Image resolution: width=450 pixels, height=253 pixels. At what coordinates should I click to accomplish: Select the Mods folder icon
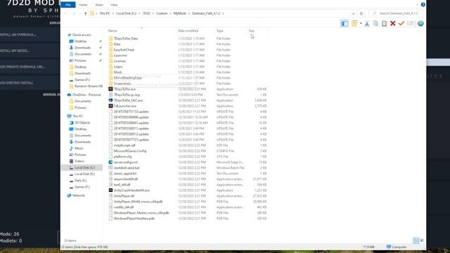[111, 72]
